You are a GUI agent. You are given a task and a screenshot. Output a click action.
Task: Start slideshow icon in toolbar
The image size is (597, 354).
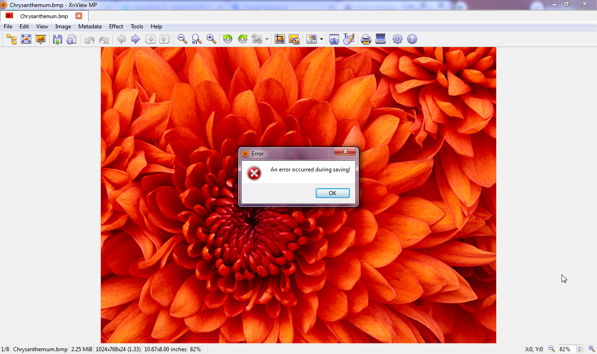coord(41,39)
